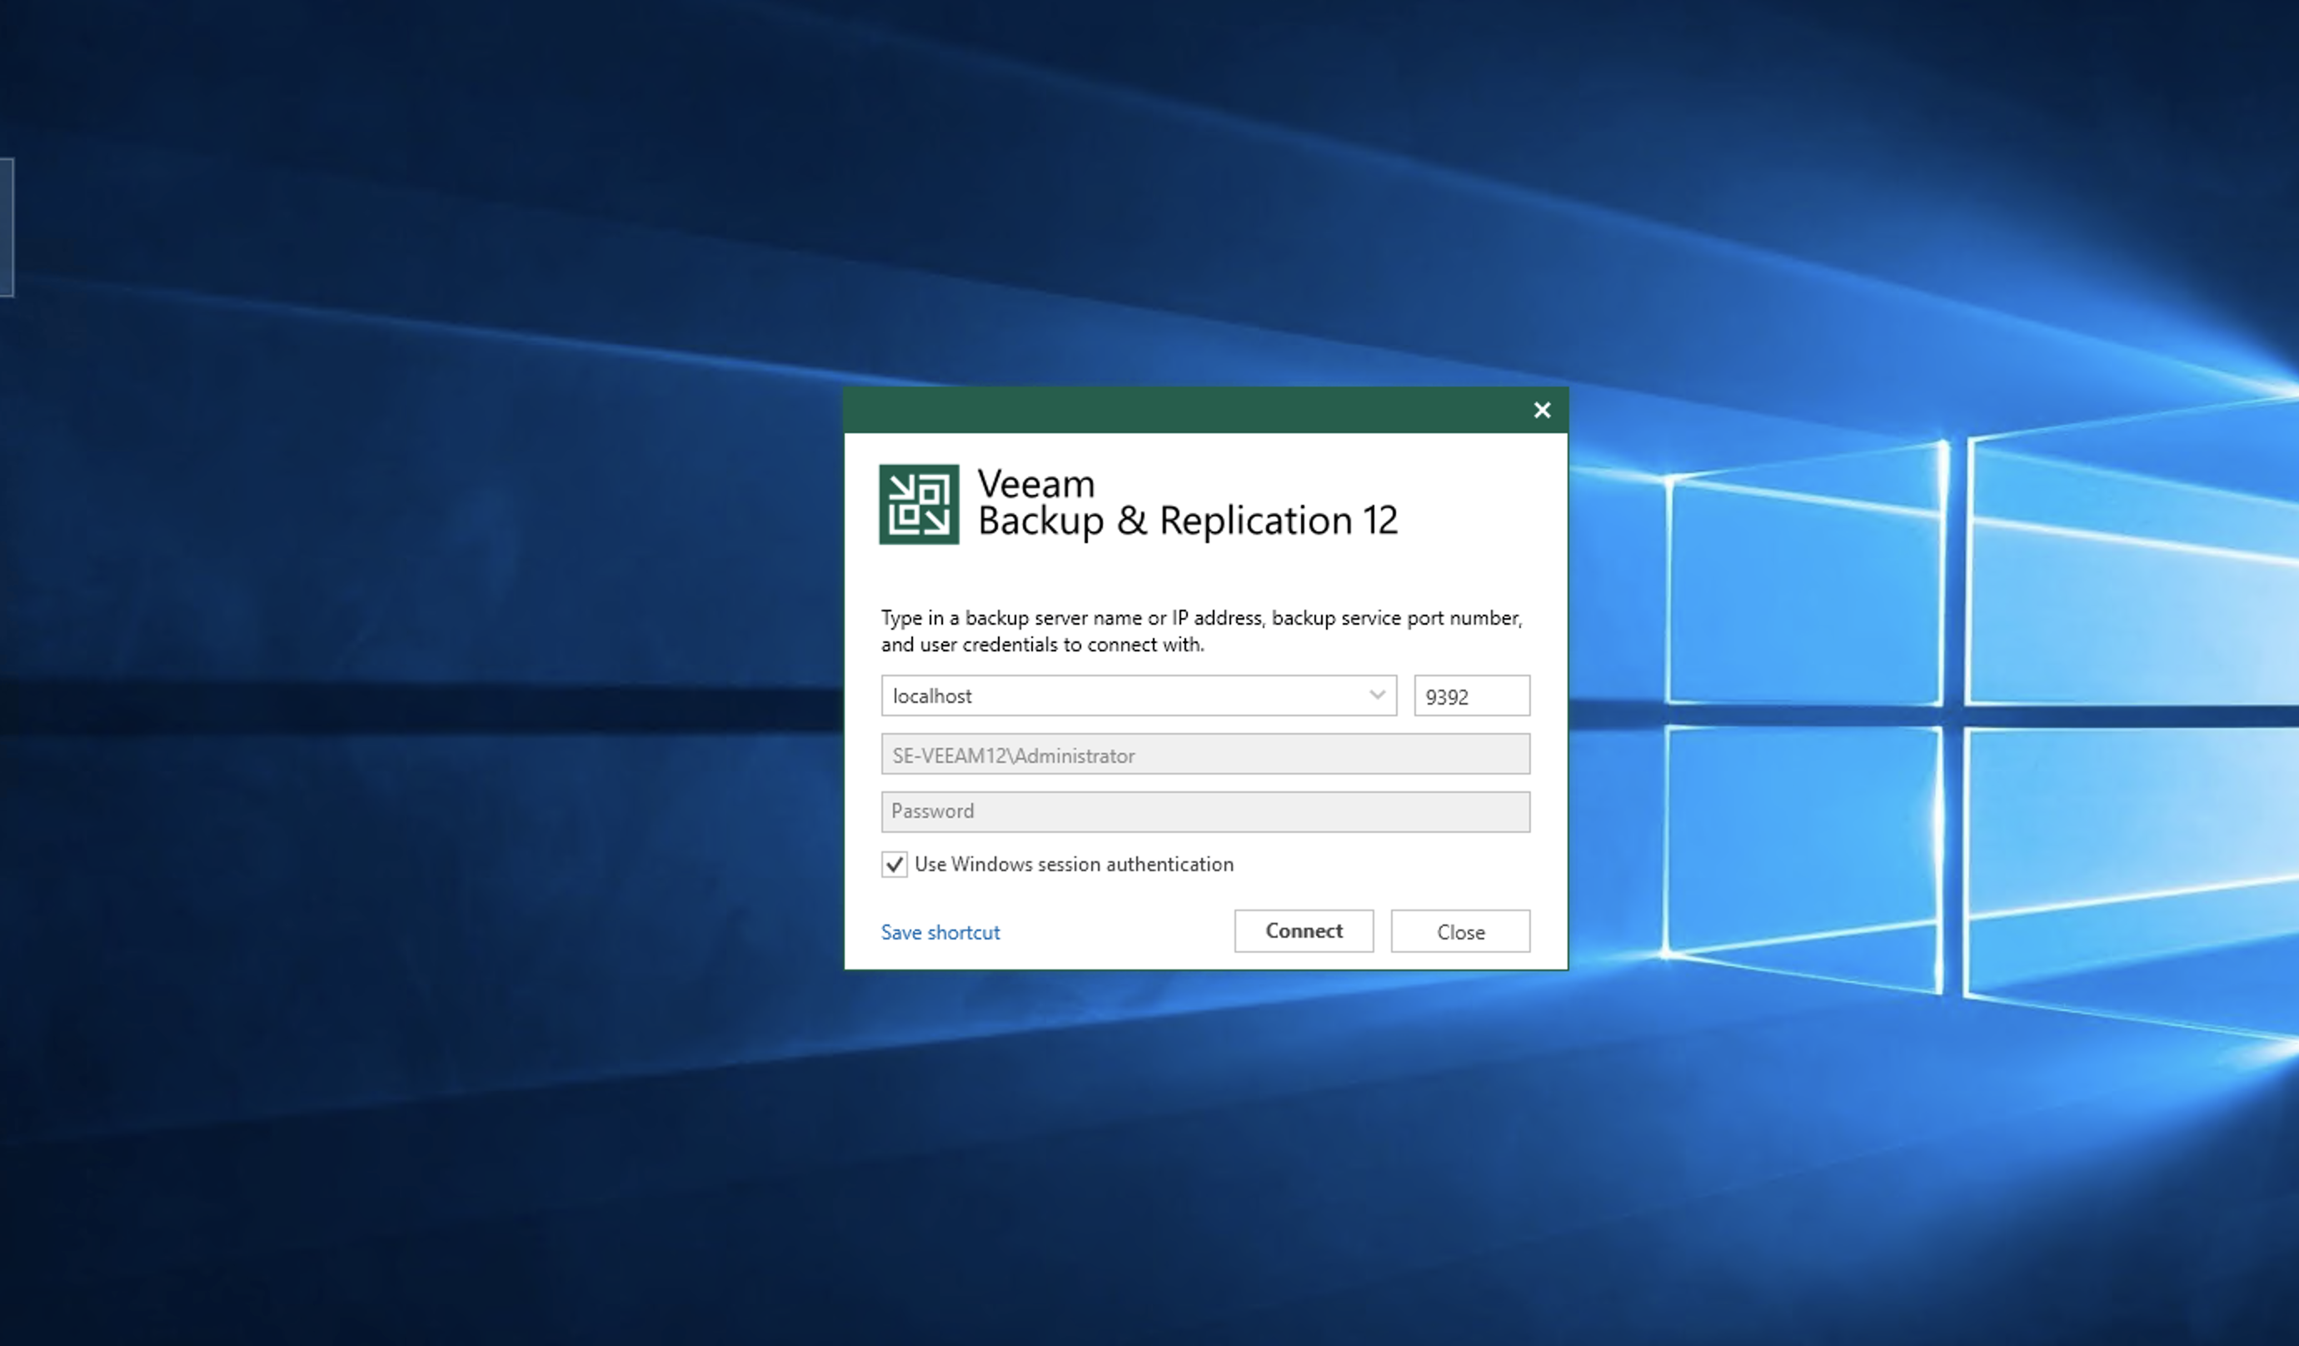
Task: Click the Veeam logo icon
Action: click(x=919, y=505)
